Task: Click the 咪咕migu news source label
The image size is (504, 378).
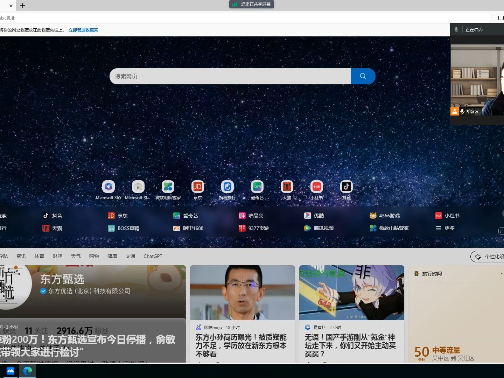Action: 213,328
